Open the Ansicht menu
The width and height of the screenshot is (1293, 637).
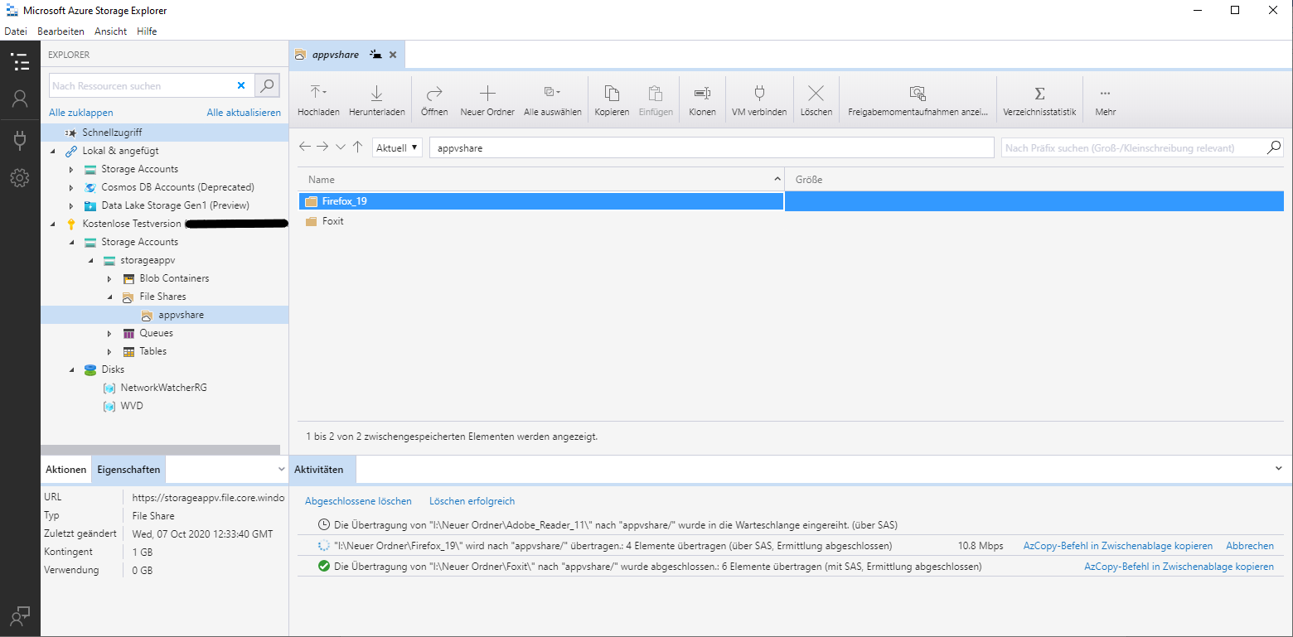click(x=110, y=31)
